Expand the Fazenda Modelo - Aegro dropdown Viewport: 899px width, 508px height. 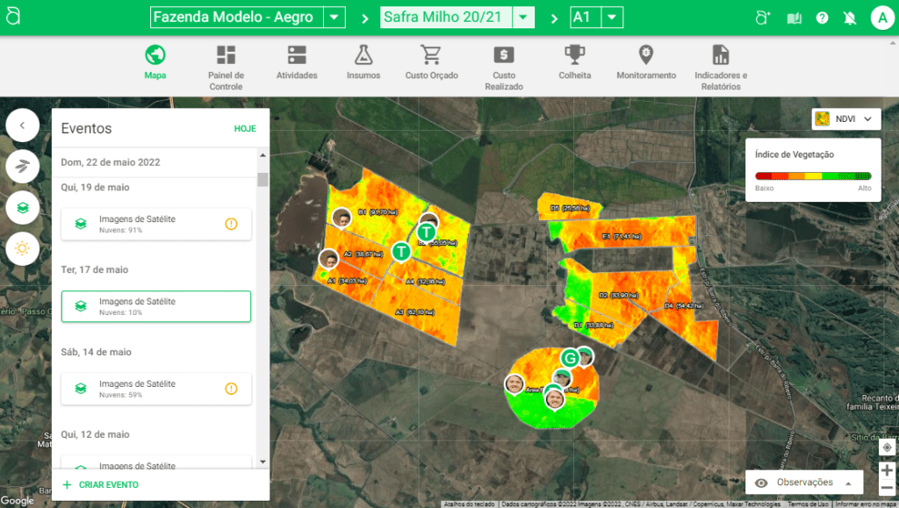(334, 18)
